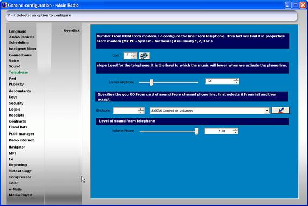Viewport: 308px width, 206px height.
Task: Click the Com number field
Action: (x=127, y=55)
